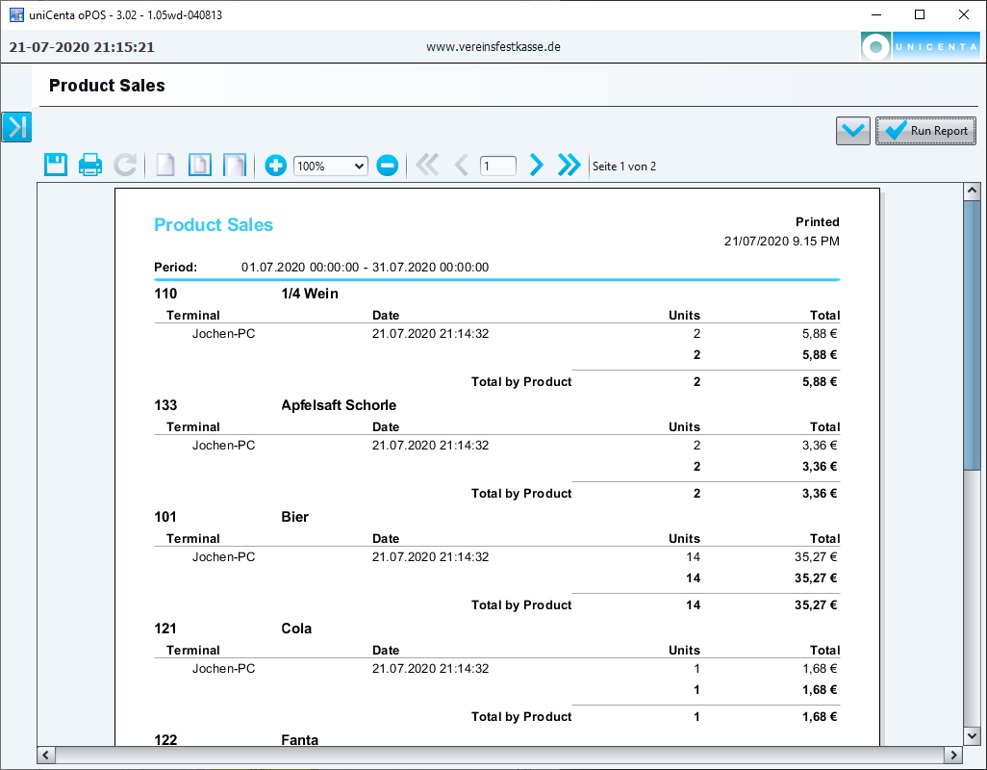
Task: Click product code 101
Action: tap(165, 517)
